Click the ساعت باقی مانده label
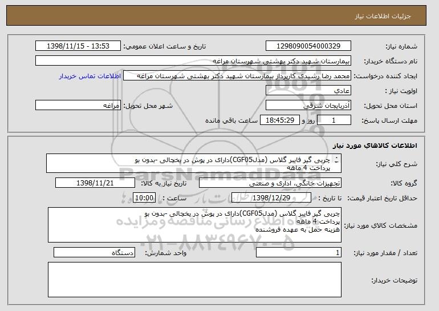 231,120
